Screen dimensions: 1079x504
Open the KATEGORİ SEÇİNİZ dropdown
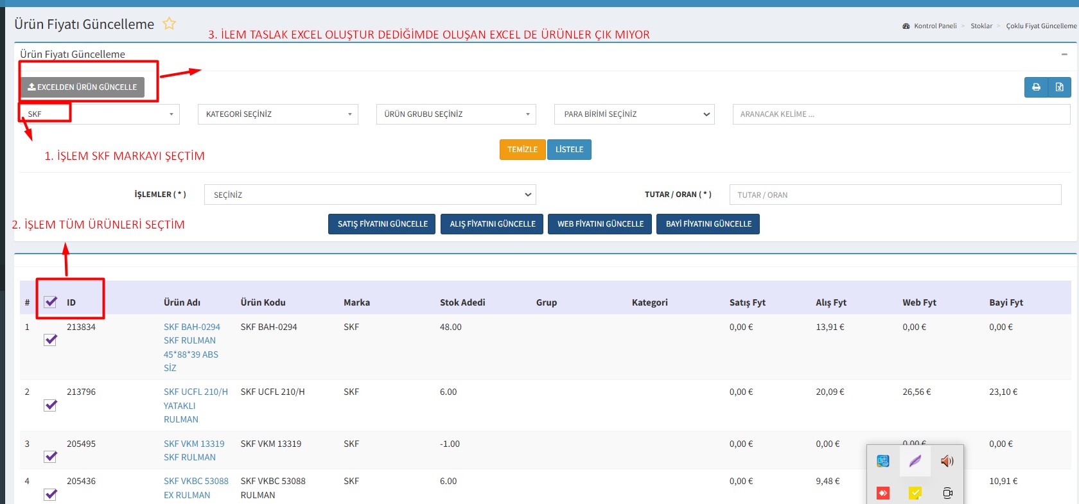(277, 114)
